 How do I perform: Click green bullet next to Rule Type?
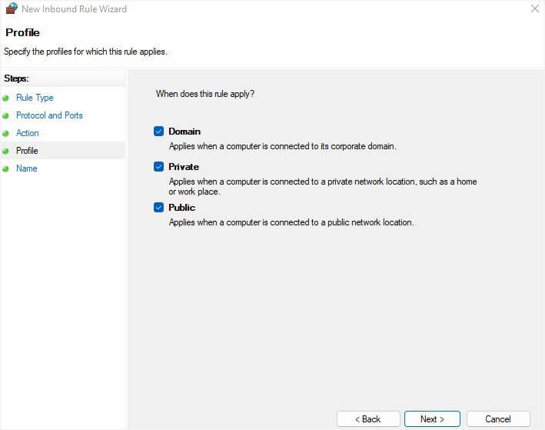(x=5, y=98)
